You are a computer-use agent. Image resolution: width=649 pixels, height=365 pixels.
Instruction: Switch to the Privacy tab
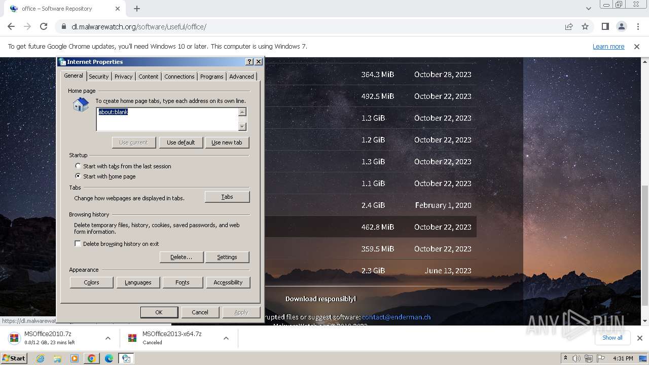pyautogui.click(x=123, y=77)
